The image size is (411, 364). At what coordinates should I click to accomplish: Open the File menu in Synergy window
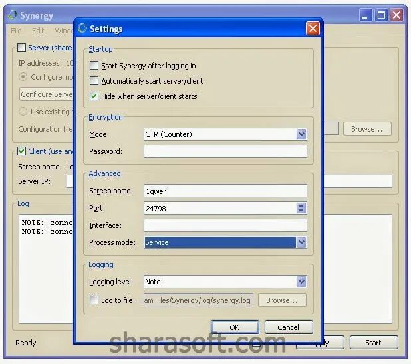pyautogui.click(x=16, y=31)
